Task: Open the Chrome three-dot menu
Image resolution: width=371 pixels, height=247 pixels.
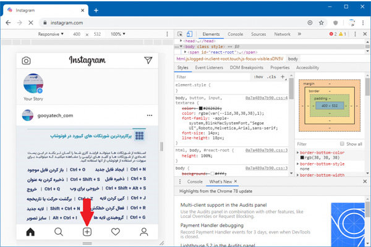Action: (363, 23)
